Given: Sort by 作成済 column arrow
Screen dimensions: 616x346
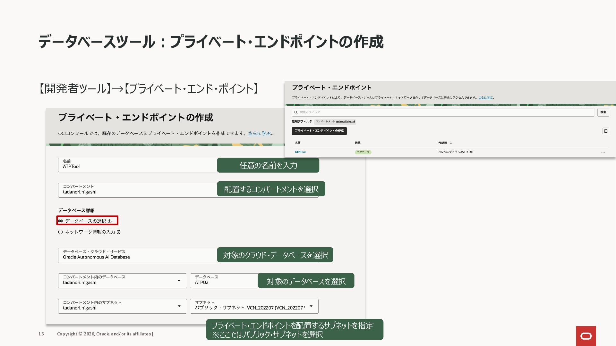Looking at the screenshot, I should 451,143.
